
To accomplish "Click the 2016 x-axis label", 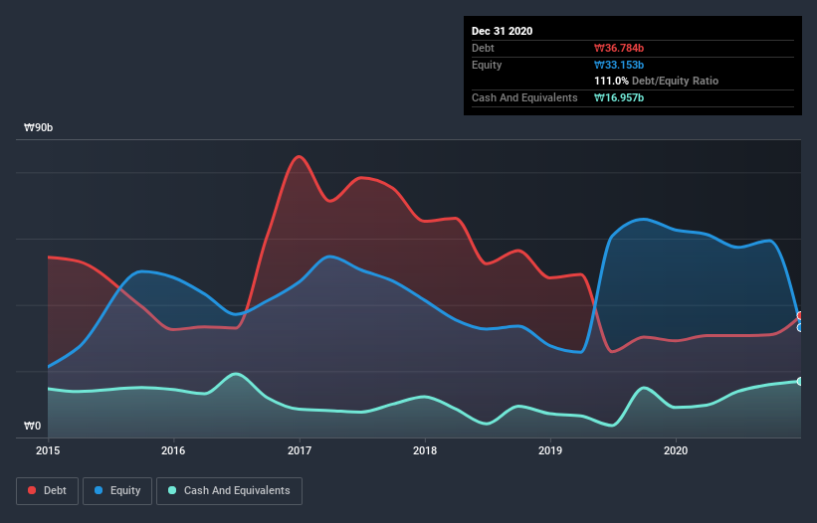I will (173, 450).
